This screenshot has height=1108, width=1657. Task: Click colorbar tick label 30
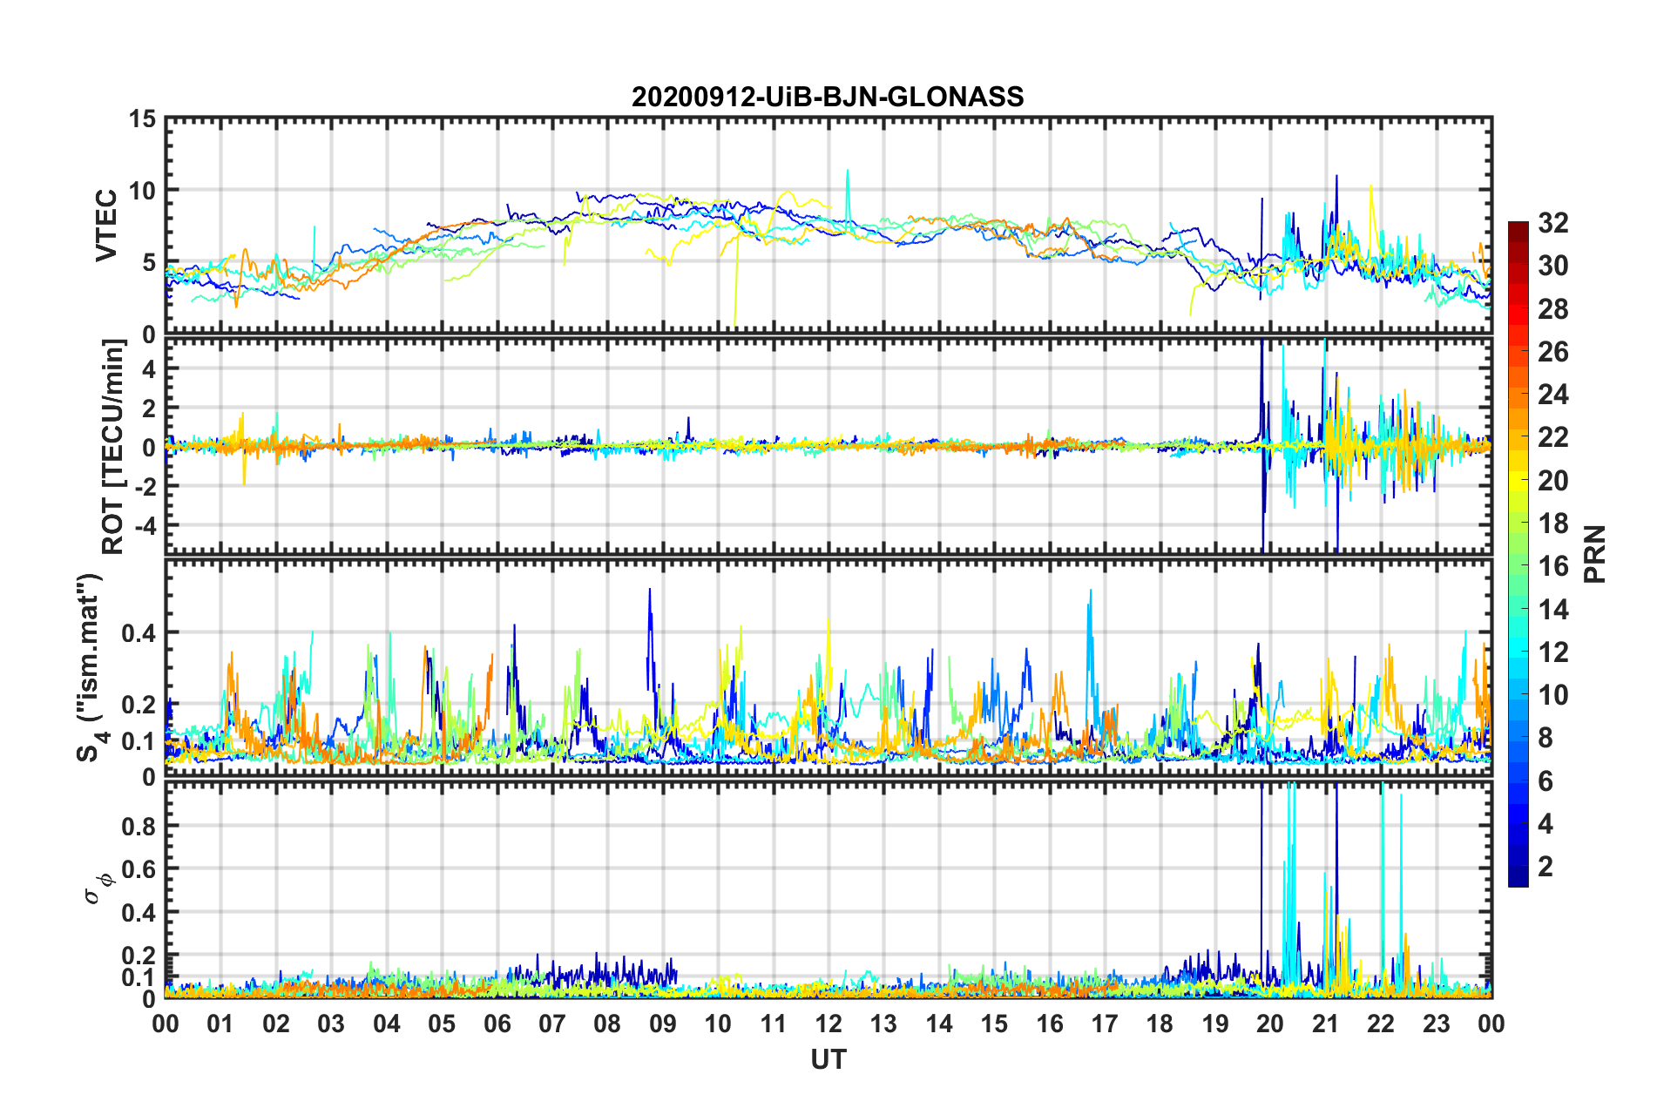pyautogui.click(x=1552, y=266)
